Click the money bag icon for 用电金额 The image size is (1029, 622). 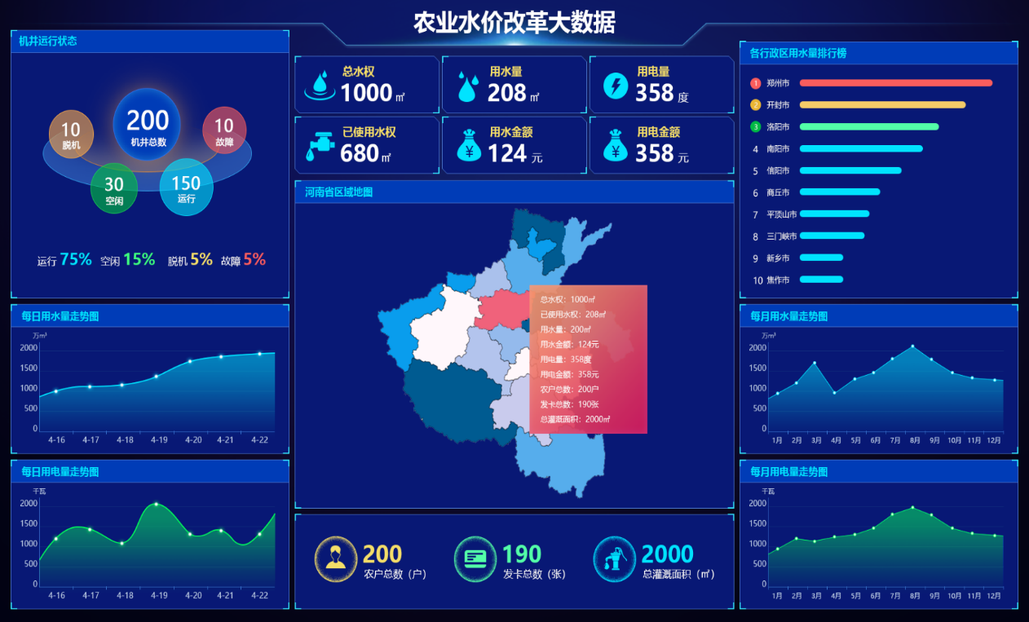[x=614, y=143]
